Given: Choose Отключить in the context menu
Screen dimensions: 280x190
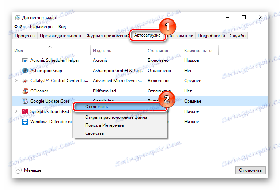Looking at the screenshot, I should pos(120,107).
